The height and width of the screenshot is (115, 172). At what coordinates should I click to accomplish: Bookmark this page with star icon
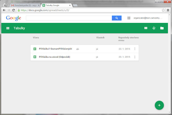[x=163, y=10]
